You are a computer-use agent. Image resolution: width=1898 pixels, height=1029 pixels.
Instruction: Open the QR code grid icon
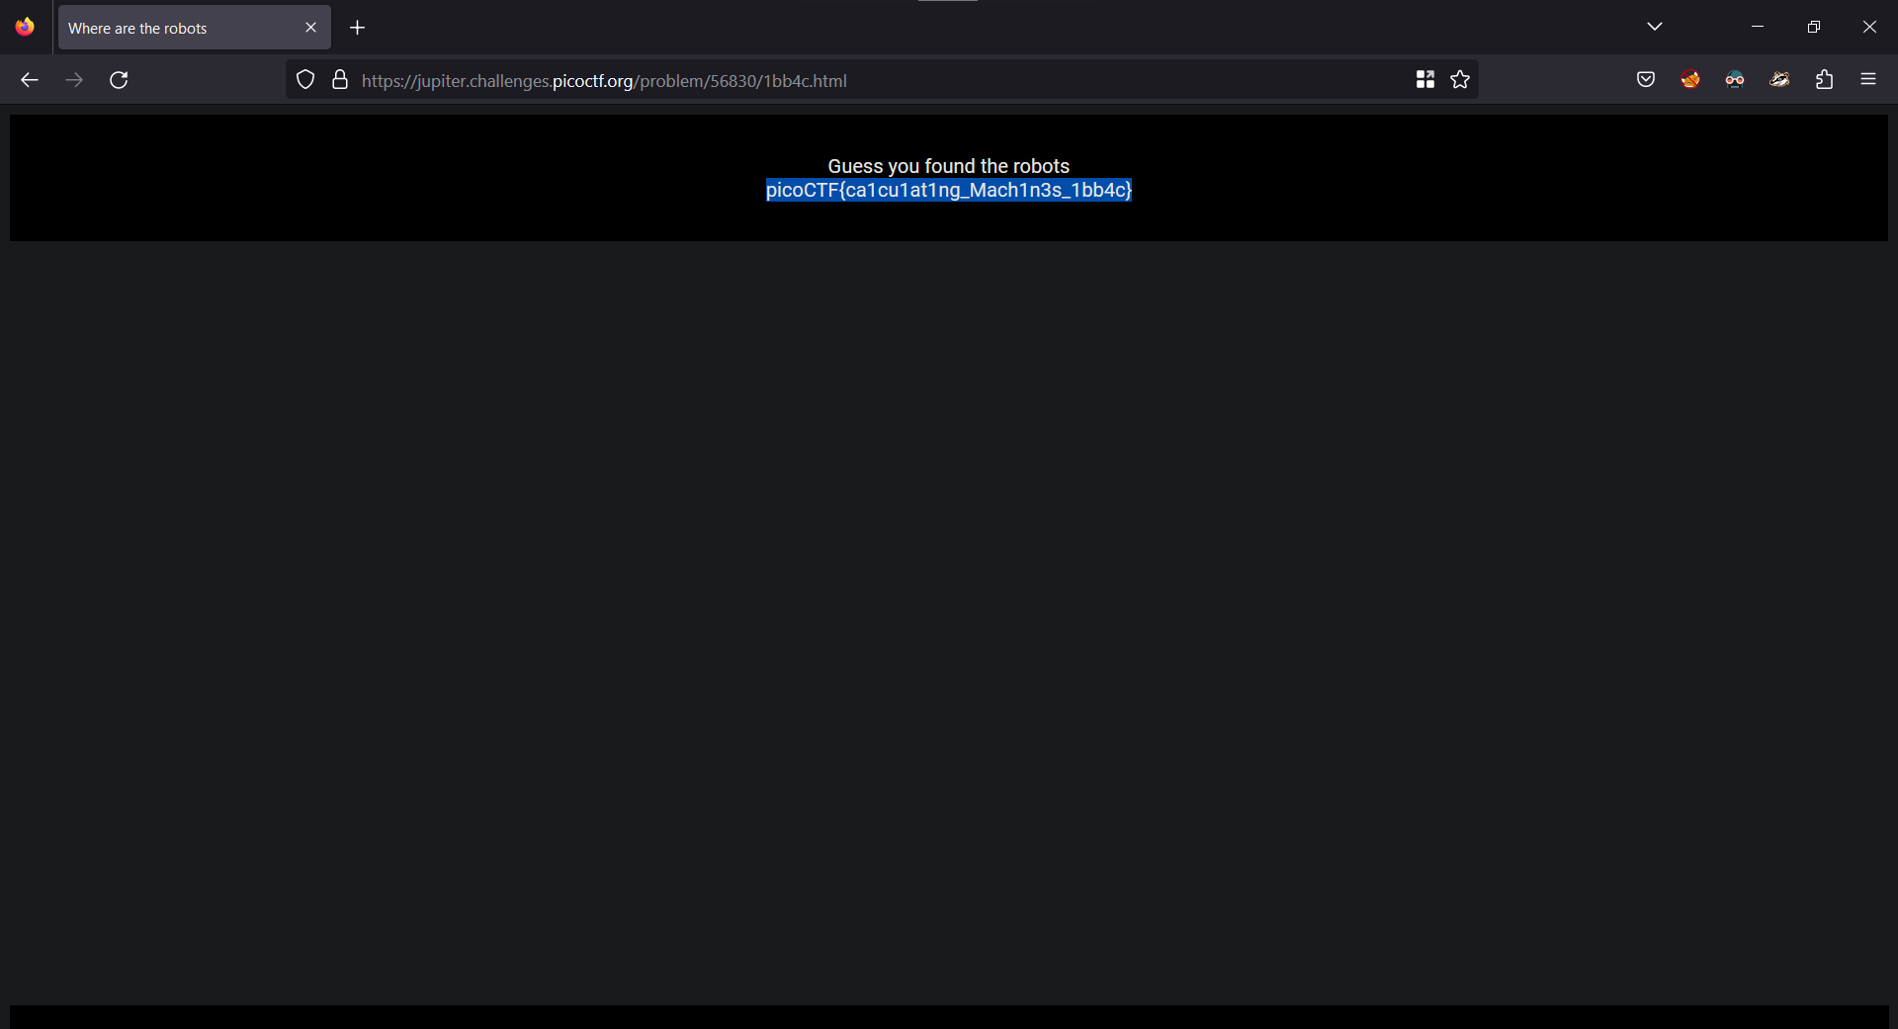coord(1424,80)
